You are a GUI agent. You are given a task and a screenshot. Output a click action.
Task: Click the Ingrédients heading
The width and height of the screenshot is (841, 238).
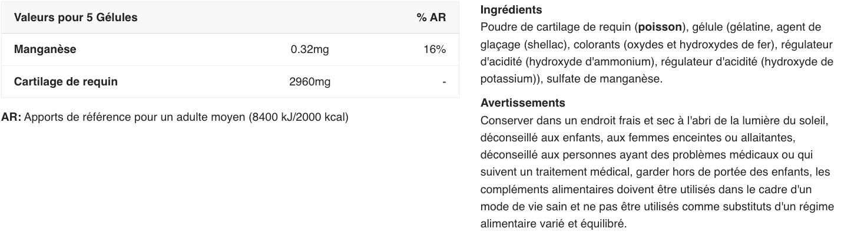click(511, 10)
